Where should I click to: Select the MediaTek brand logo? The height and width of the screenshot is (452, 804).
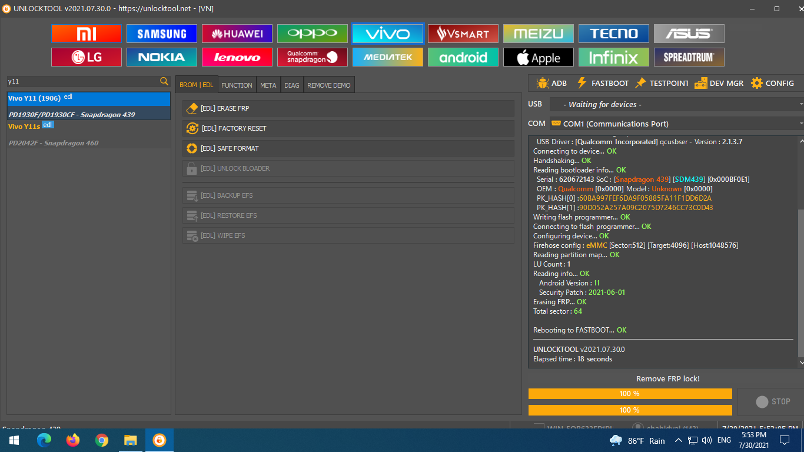(387, 57)
